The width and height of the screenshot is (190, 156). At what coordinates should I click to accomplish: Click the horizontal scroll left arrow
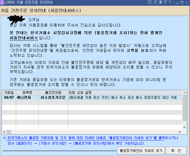(4, 132)
